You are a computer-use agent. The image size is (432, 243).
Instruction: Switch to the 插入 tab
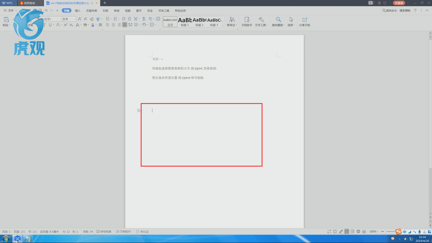click(x=78, y=10)
